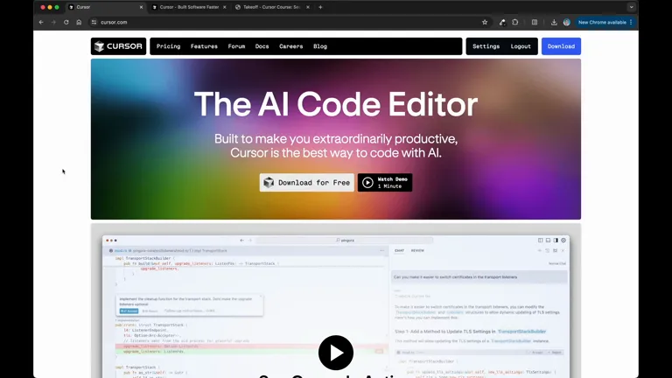Screen dimensions: 672x378
Task: Bookmark this page with the star icon
Action: (x=485, y=22)
